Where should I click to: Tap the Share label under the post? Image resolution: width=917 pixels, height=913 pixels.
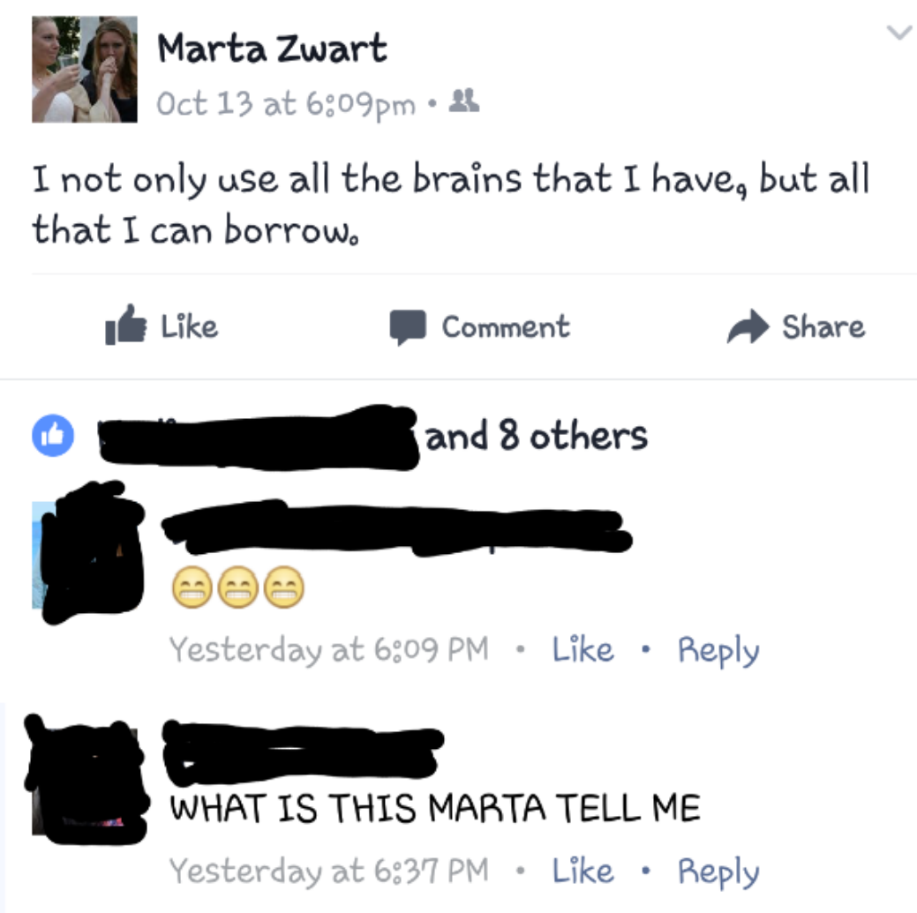(x=823, y=326)
